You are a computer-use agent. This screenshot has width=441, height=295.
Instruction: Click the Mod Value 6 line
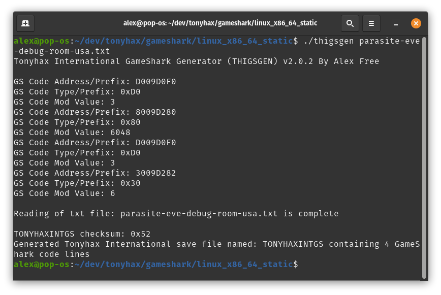pyautogui.click(x=65, y=193)
